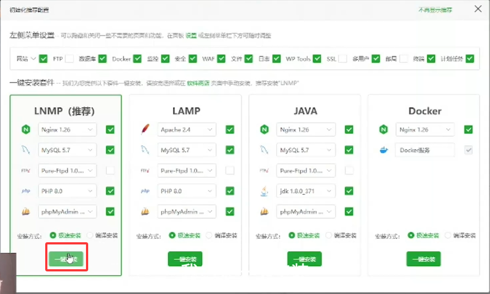Screen dimensions: 490x294
Task: Click the phpMyAdmin sailboat icon in LNMP card
Action: (x=26, y=211)
